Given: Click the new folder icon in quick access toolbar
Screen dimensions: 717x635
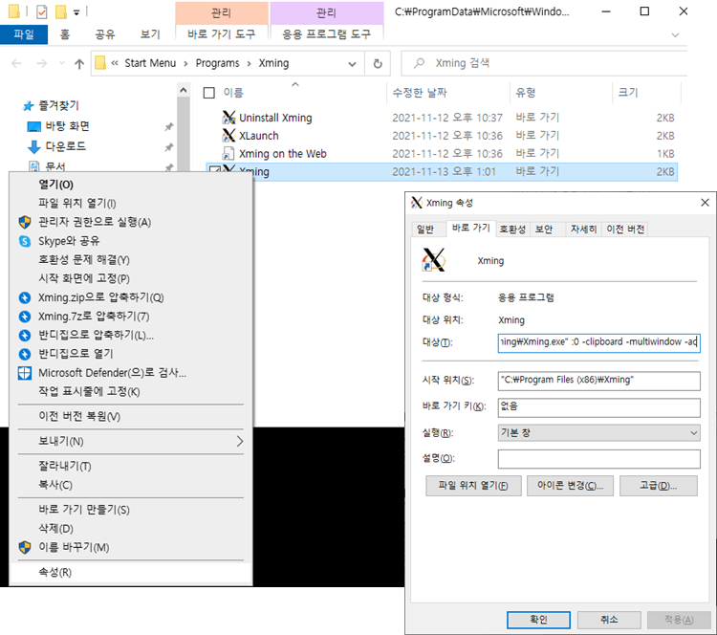Looking at the screenshot, I should (61, 11).
